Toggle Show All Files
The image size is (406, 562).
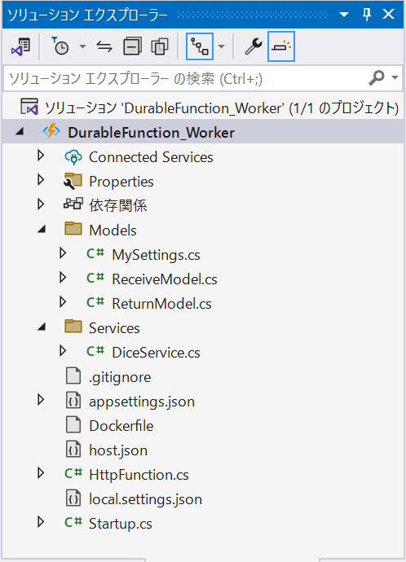[x=160, y=46]
